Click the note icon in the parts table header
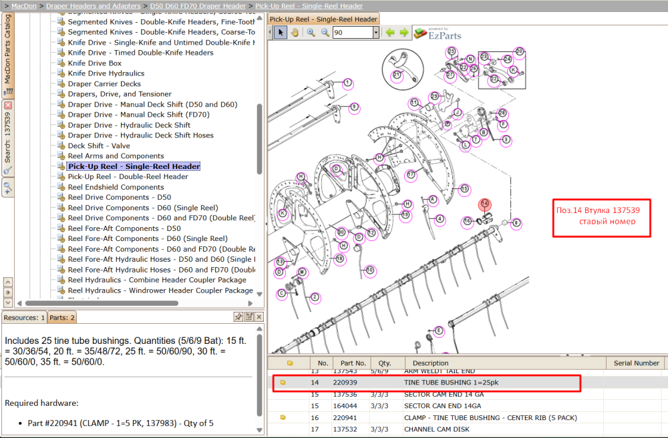Viewport: 668px width, 438px height. (x=290, y=363)
